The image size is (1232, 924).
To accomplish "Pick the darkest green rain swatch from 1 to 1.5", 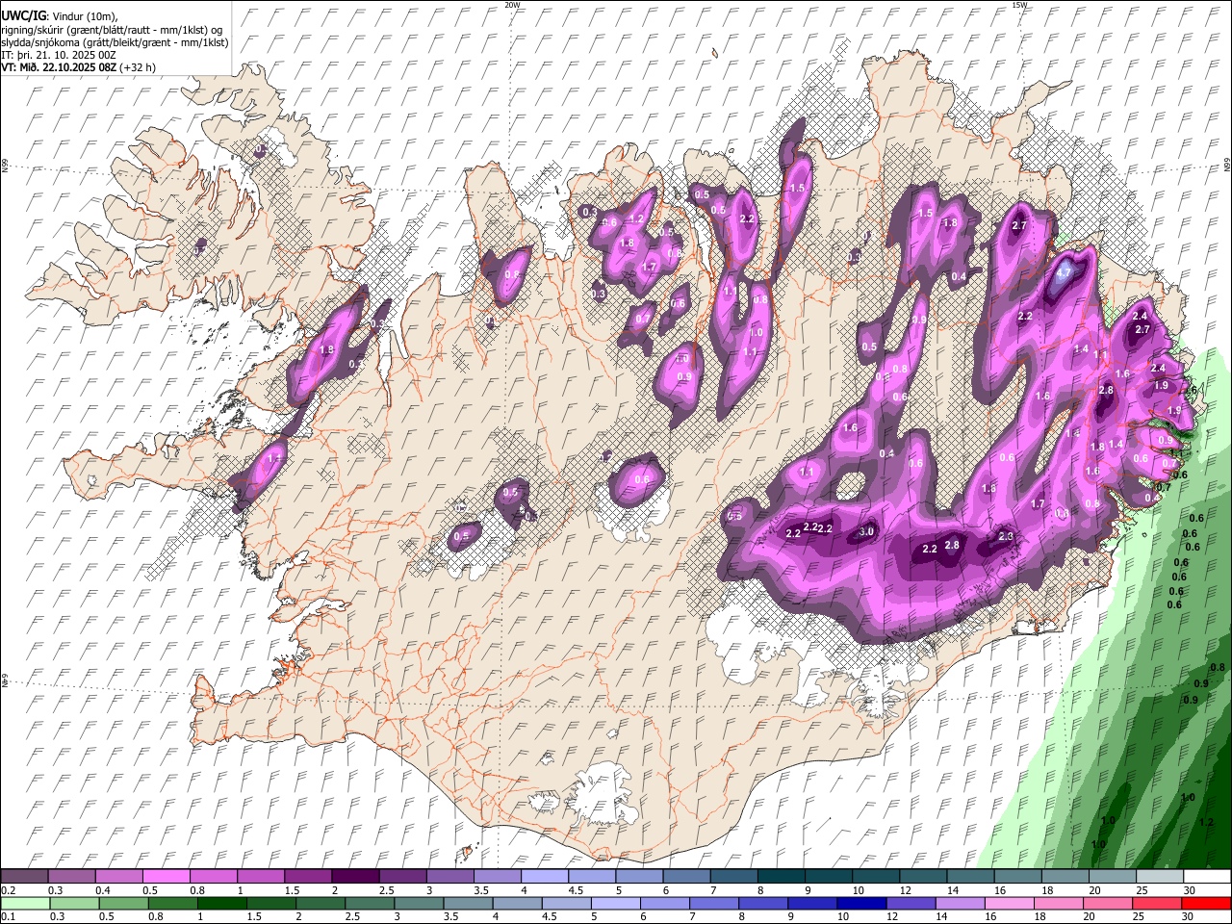I will [x=222, y=903].
